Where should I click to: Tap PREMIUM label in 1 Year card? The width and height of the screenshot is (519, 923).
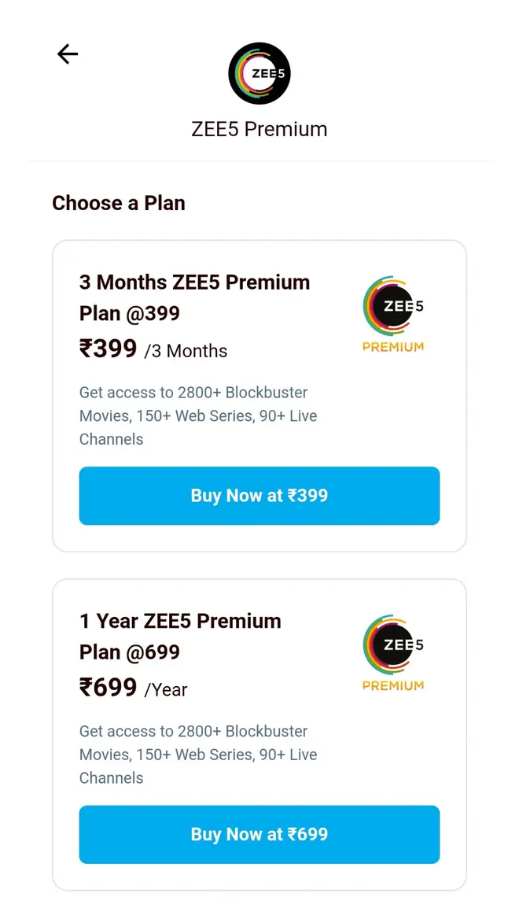point(393,685)
